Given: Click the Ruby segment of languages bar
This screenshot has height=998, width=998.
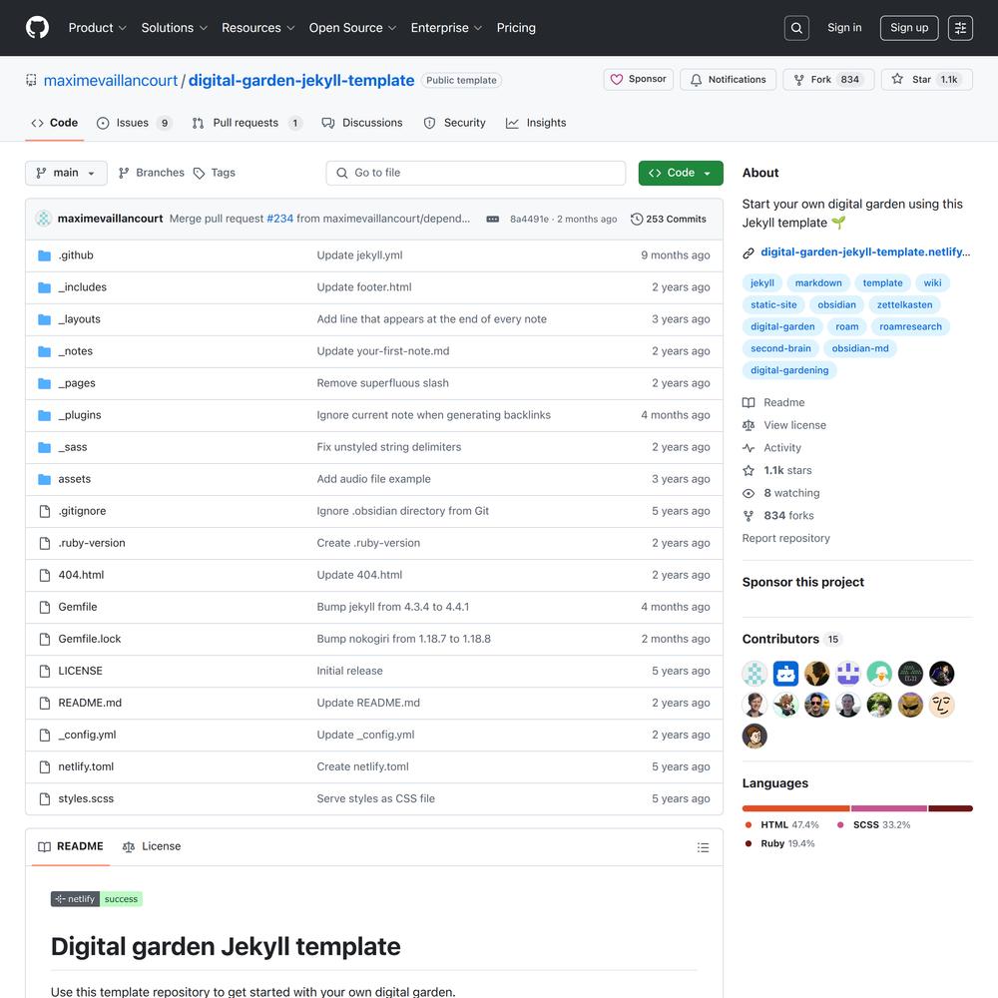Looking at the screenshot, I should click(x=950, y=808).
